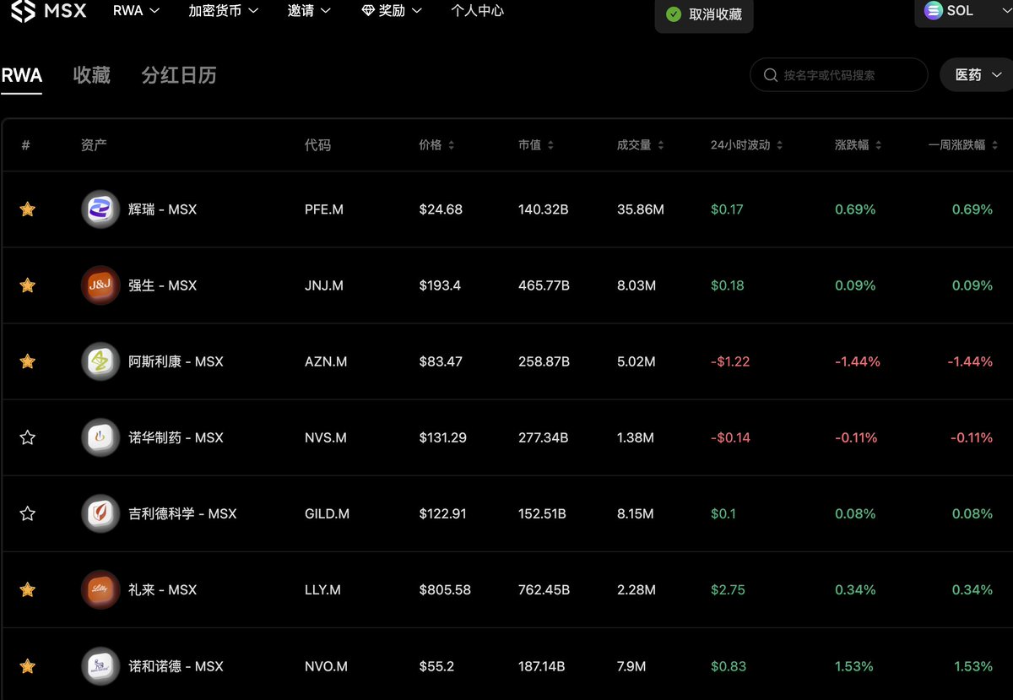Expand the 奖励 menu
The height and width of the screenshot is (700, 1013).
pyautogui.click(x=391, y=11)
